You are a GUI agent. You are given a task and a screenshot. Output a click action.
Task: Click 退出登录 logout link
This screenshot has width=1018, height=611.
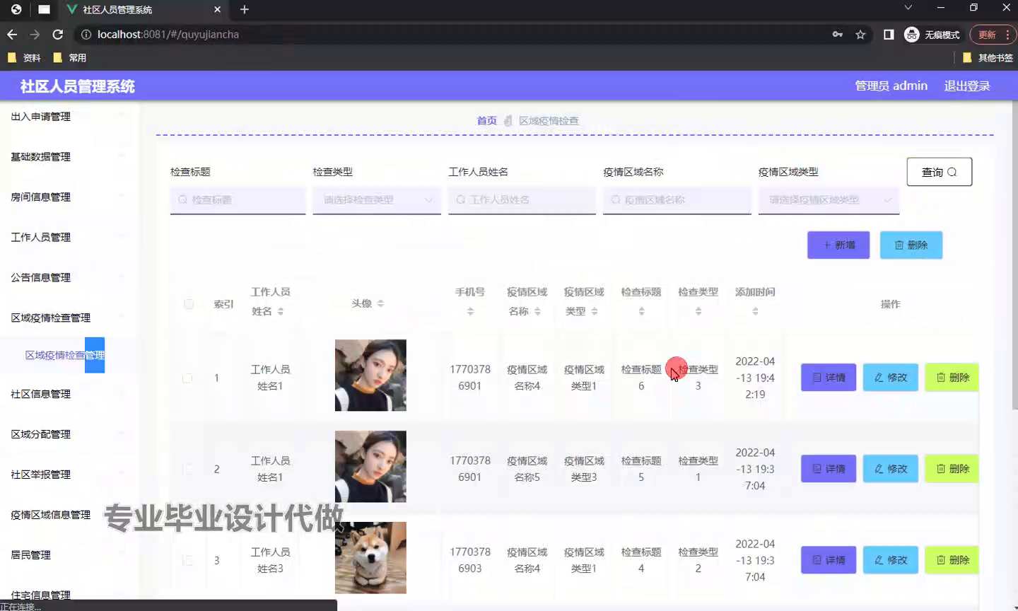click(x=967, y=86)
